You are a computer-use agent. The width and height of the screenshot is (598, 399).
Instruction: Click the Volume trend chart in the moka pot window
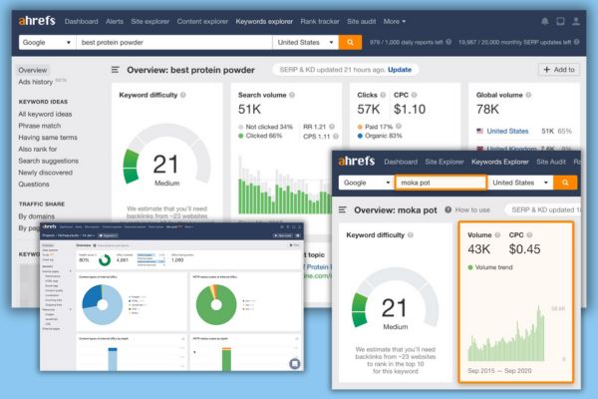[x=506, y=334]
